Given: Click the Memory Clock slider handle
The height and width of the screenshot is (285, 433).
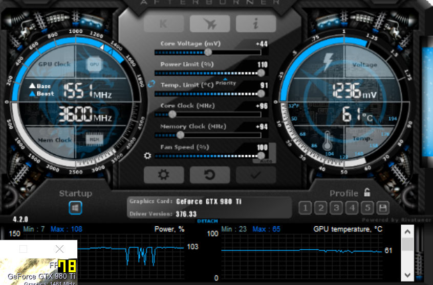Looking at the screenshot, I should [180, 135].
